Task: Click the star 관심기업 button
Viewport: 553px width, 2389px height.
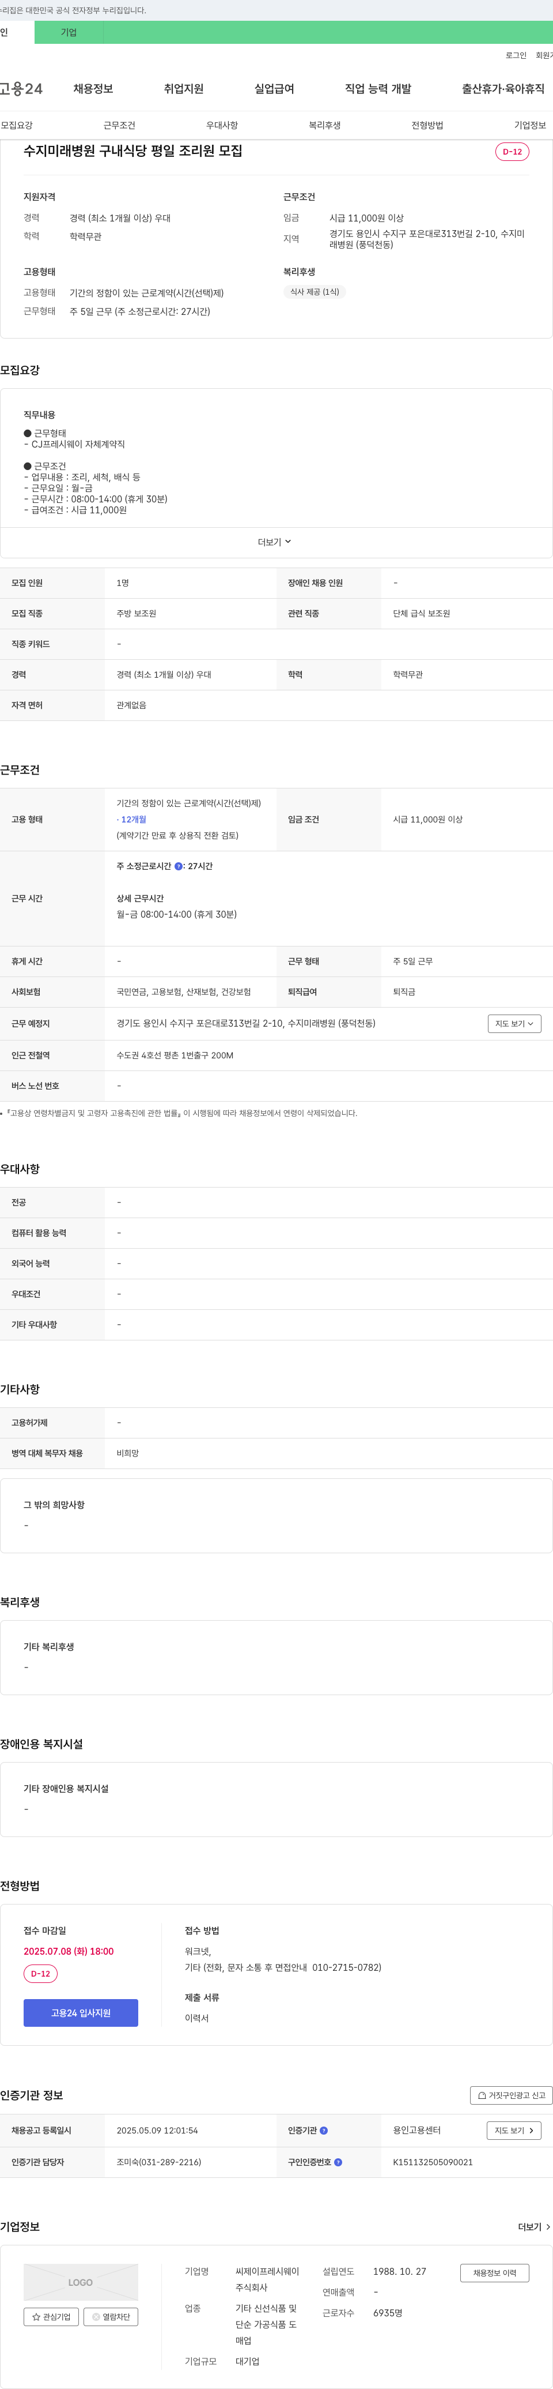Action: (51, 2317)
